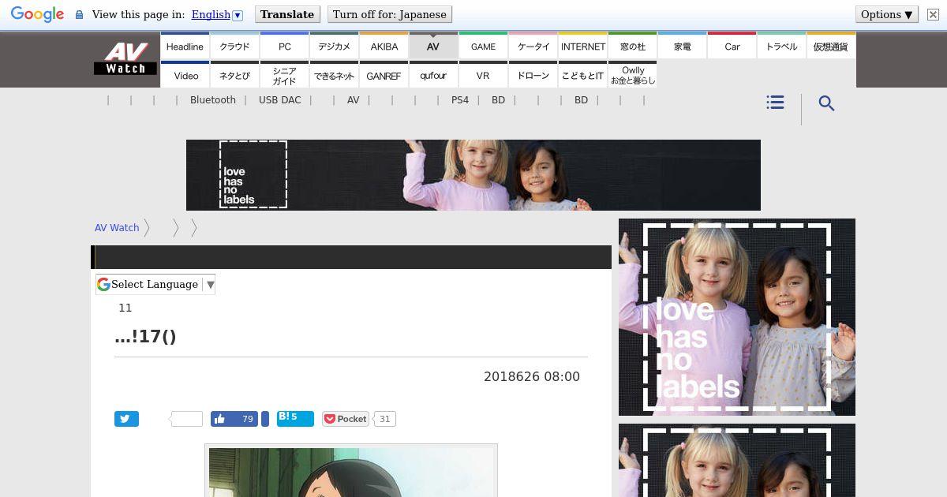Screen dimensions: 947x497
Task: Select the クラウド tab
Action: pos(234,46)
